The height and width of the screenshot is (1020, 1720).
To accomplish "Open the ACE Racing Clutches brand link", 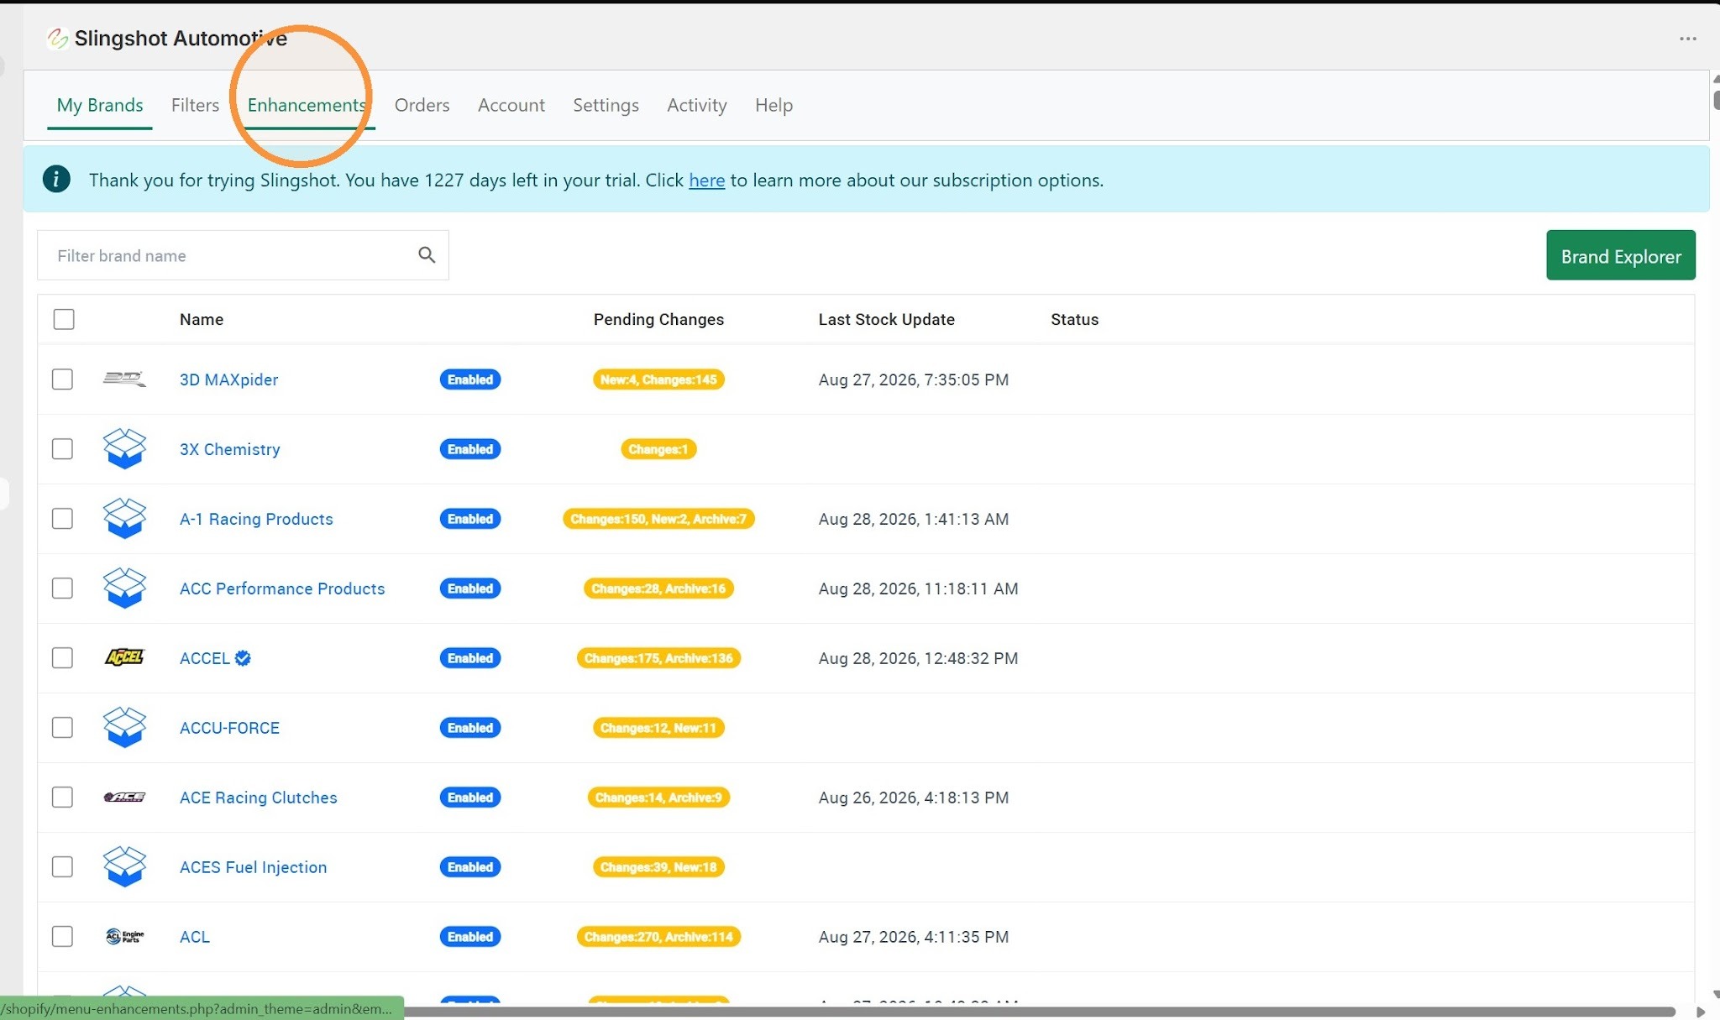I will point(259,798).
